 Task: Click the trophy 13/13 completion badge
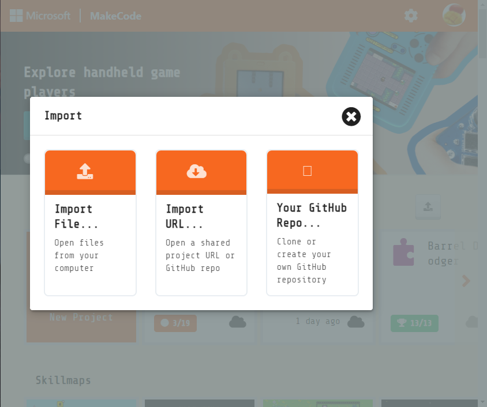point(414,323)
